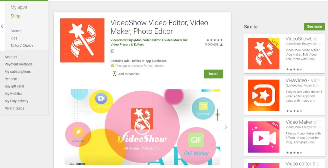This screenshot has height=168, width=328.
Task: Open Editors' Choice category
Action: pos(22,46)
